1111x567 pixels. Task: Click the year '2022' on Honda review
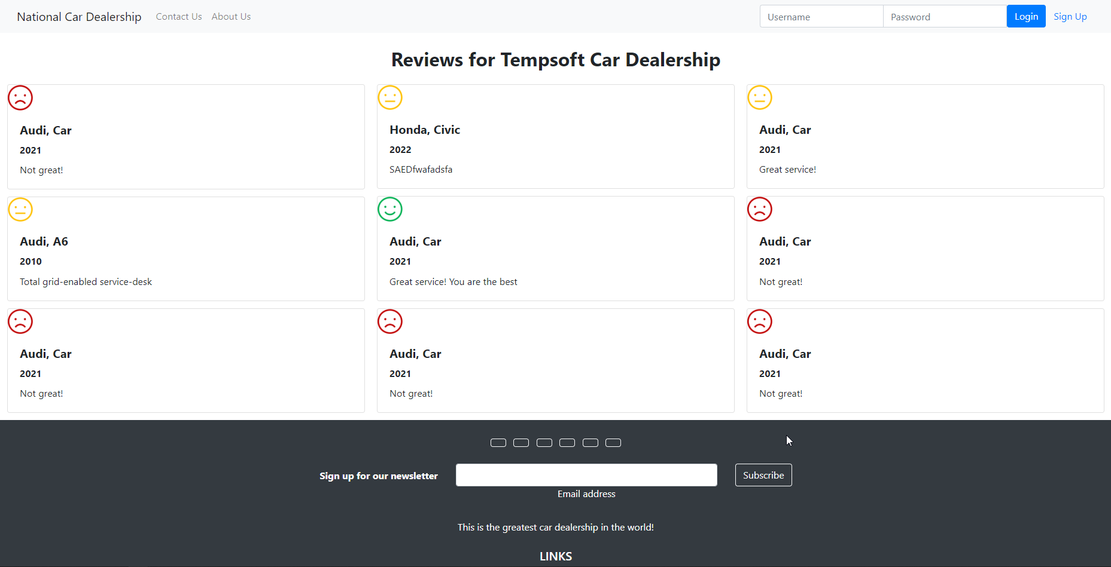point(400,149)
